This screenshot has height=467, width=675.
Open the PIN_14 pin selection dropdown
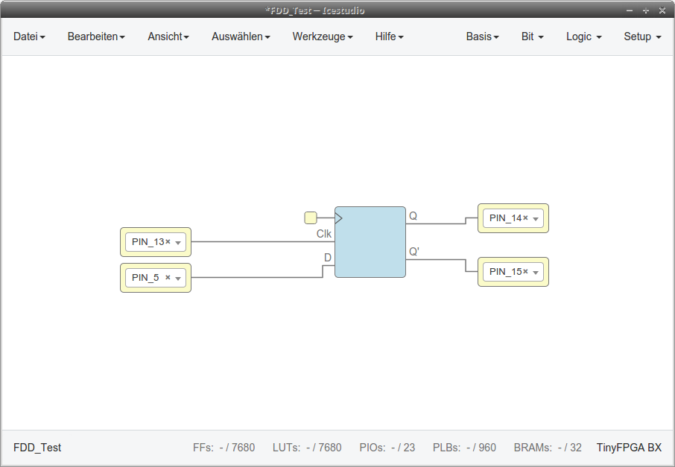(537, 218)
